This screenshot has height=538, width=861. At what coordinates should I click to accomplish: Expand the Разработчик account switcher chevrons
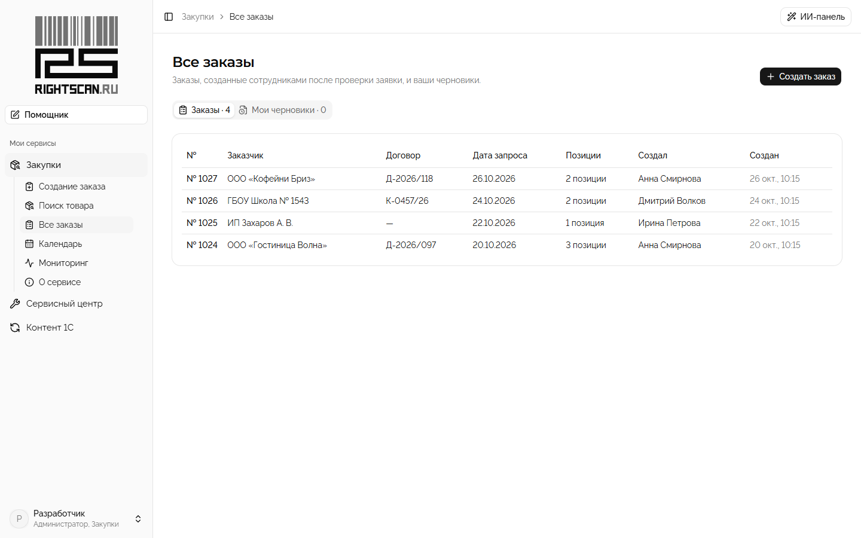[138, 519]
